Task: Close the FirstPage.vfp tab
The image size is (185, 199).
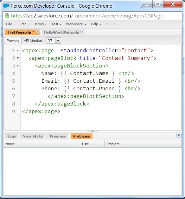Action: [x=37, y=31]
